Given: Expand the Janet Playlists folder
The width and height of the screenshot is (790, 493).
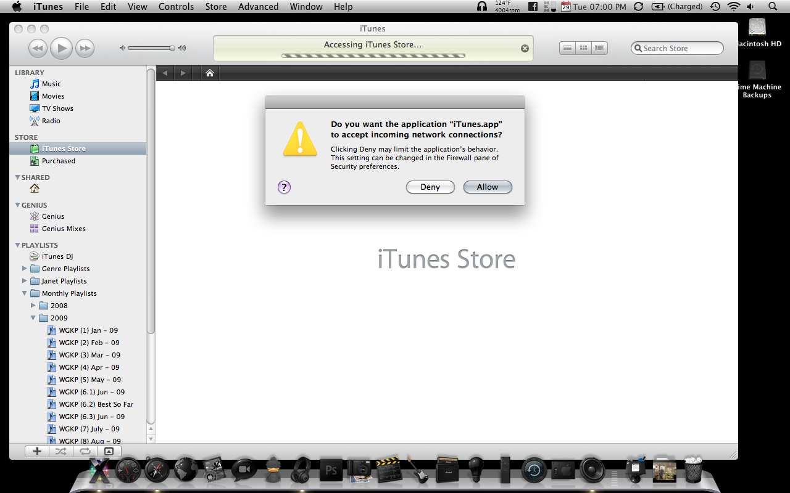Looking at the screenshot, I should pos(25,281).
